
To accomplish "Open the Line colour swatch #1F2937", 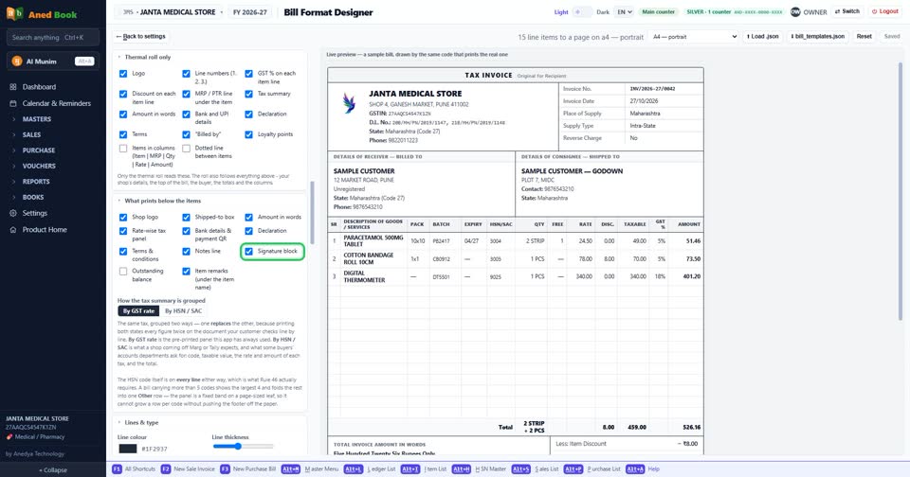I will [x=128, y=449].
